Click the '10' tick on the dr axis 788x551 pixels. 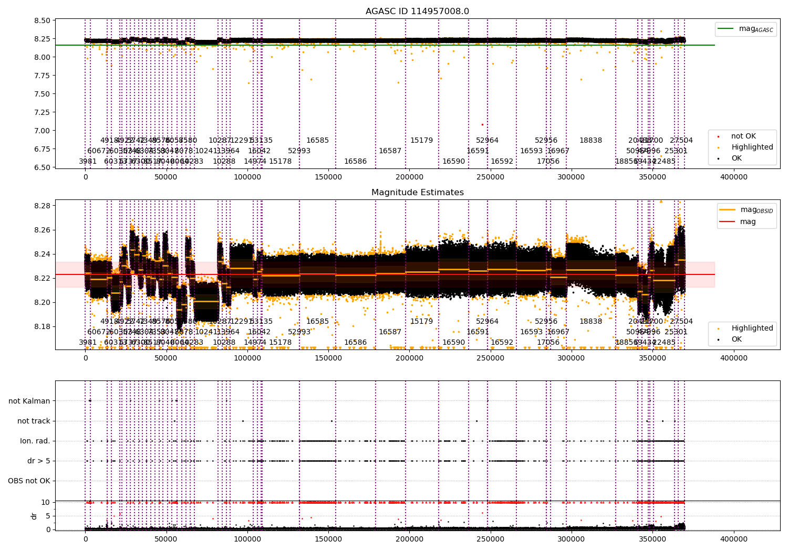tap(46, 503)
